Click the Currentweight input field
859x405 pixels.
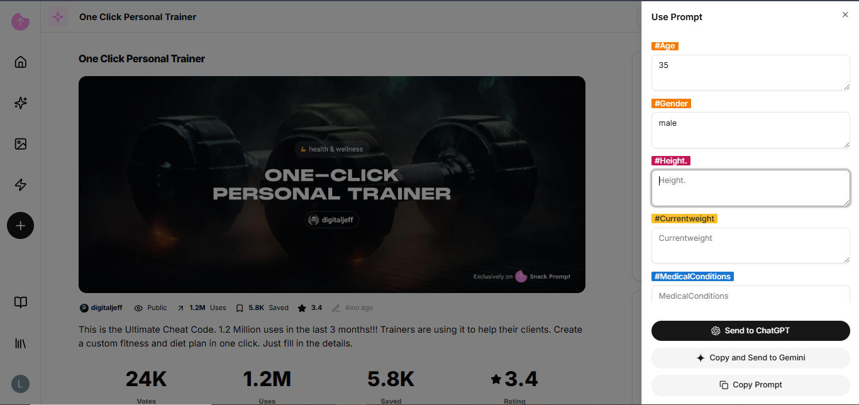[x=750, y=245]
